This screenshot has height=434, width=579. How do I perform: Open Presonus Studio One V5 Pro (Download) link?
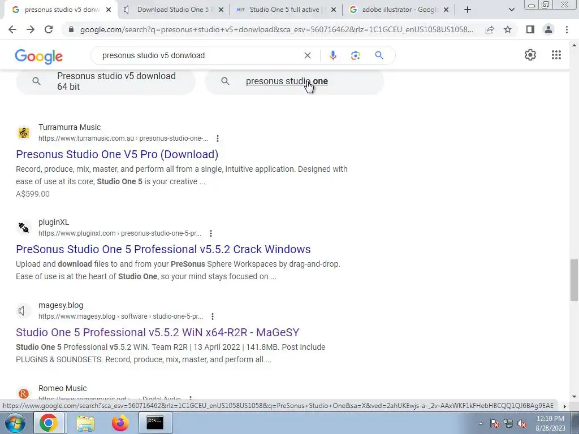pos(117,154)
